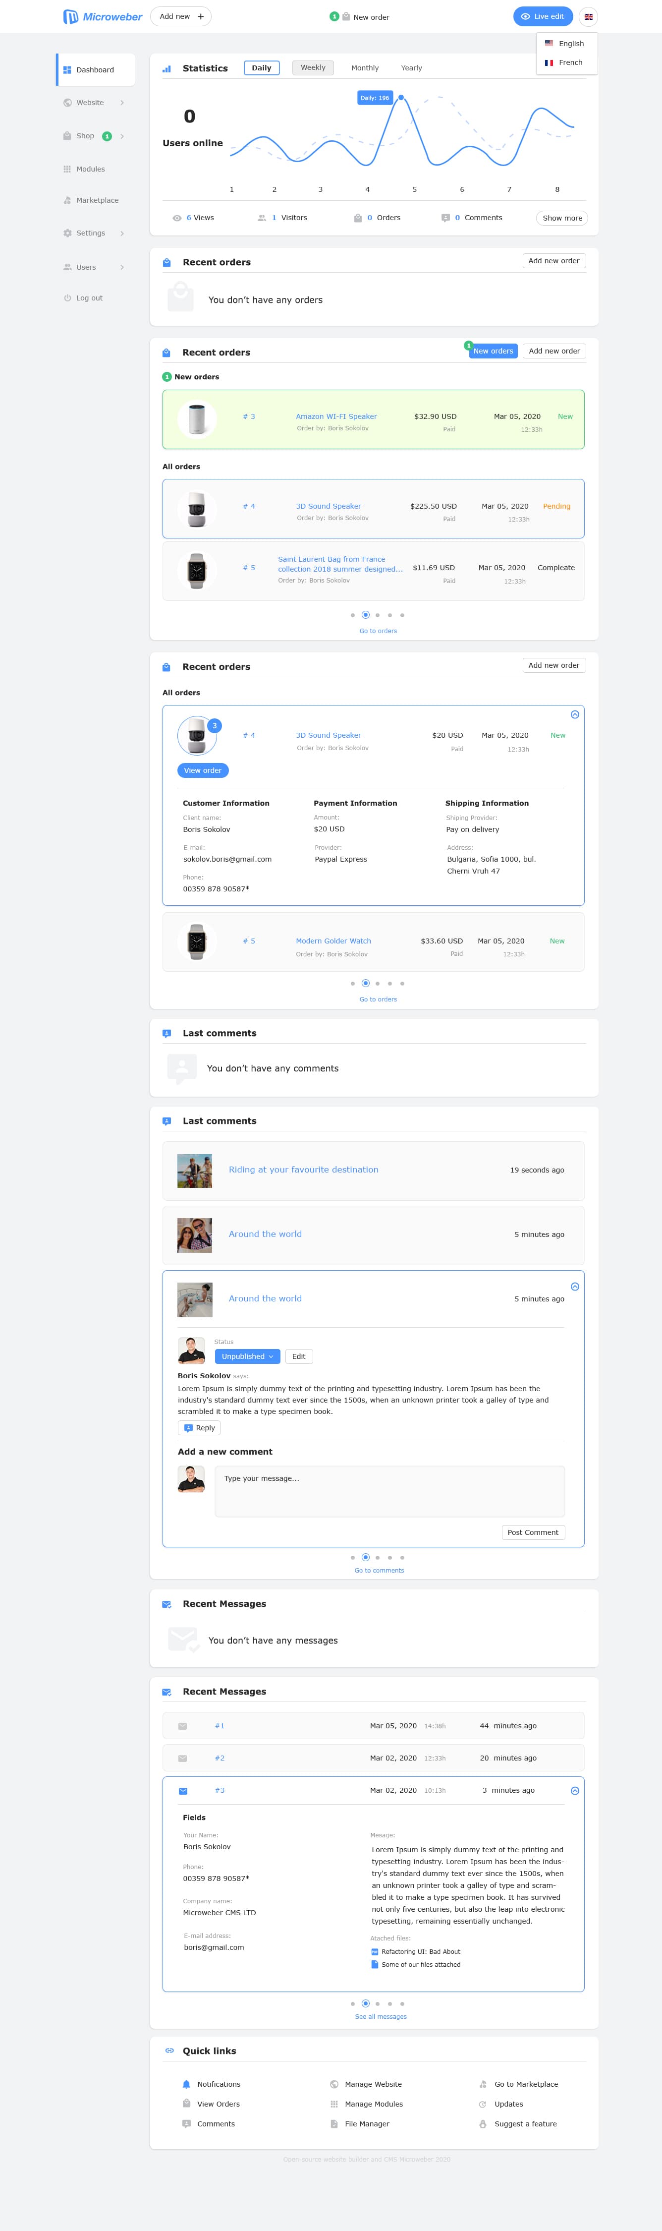Screen dimensions: 662x2231
Task: Click the Dashboard sidebar icon
Action: pyautogui.click(x=67, y=70)
